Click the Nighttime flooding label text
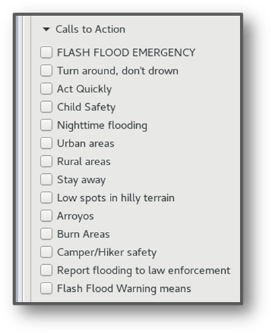Viewport: 271px width, 333px height. [102, 125]
